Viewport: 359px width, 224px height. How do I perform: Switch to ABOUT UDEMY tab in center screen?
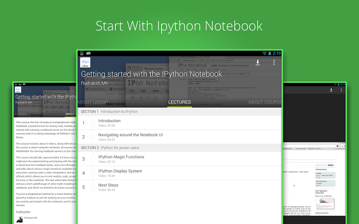pos(93,102)
